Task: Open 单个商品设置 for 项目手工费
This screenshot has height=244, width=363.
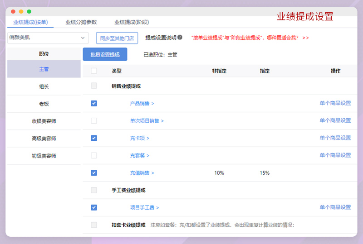Action: pos(335,207)
